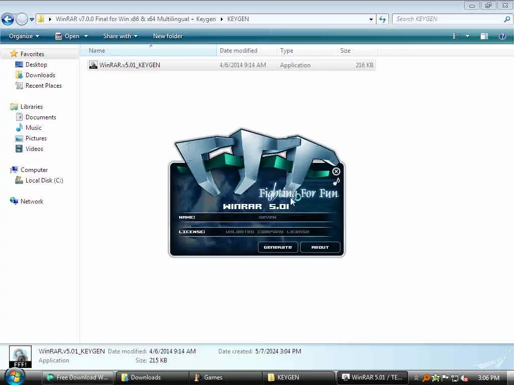Click the About button in keygen

pos(320,247)
